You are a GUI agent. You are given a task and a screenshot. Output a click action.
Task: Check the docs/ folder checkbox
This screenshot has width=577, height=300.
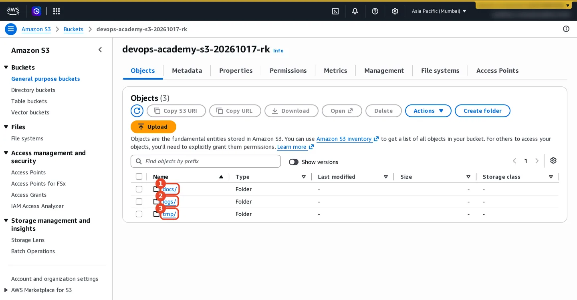139,189
